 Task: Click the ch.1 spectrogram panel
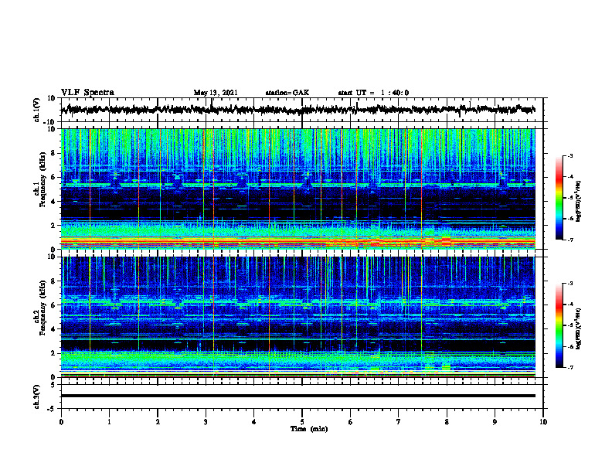coord(297,189)
